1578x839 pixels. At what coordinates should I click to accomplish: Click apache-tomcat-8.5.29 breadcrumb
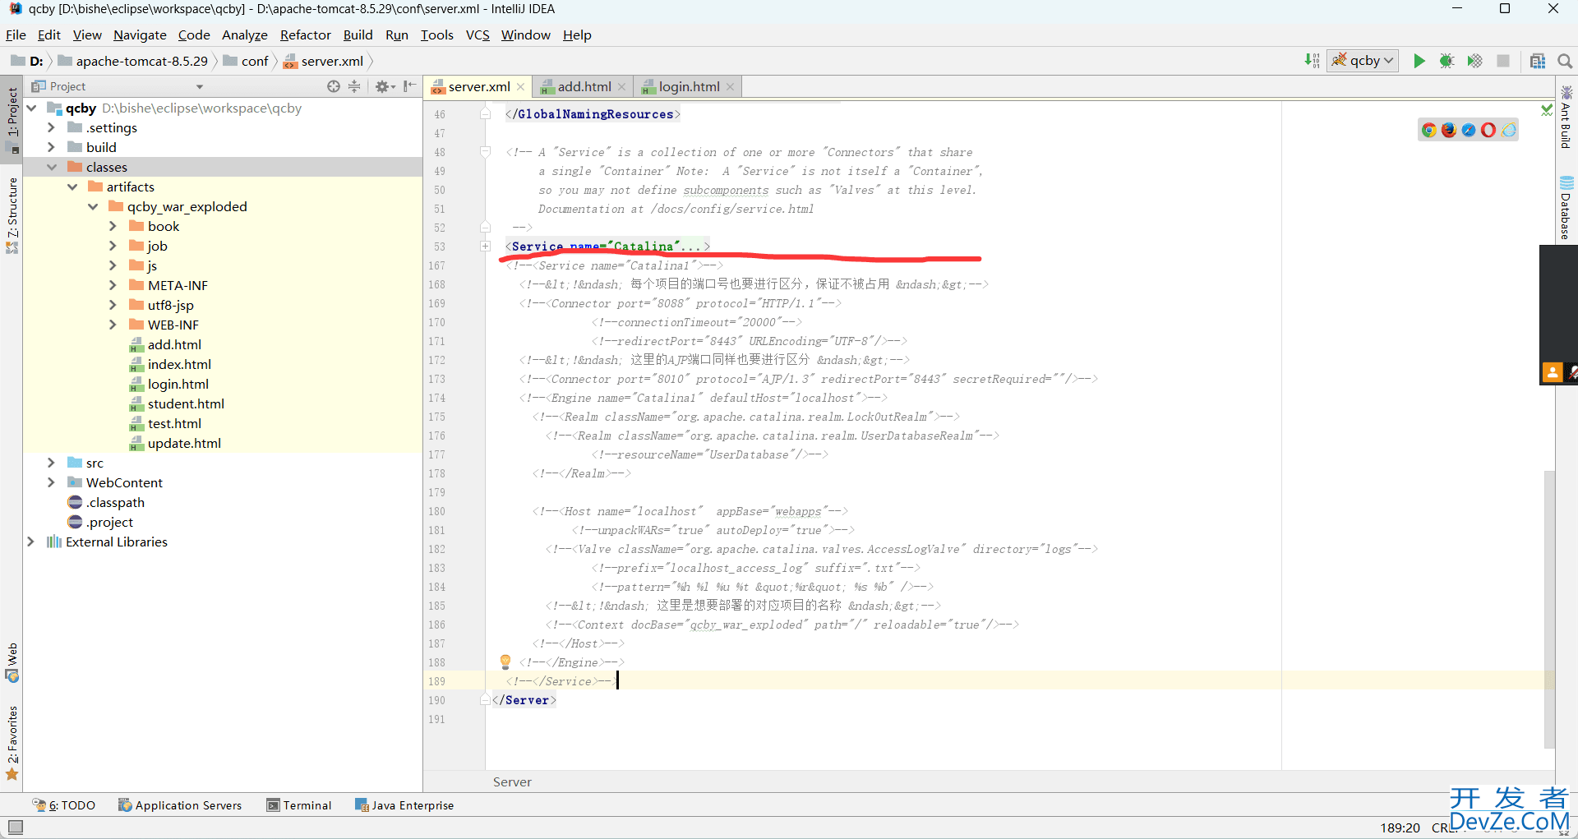coord(133,61)
